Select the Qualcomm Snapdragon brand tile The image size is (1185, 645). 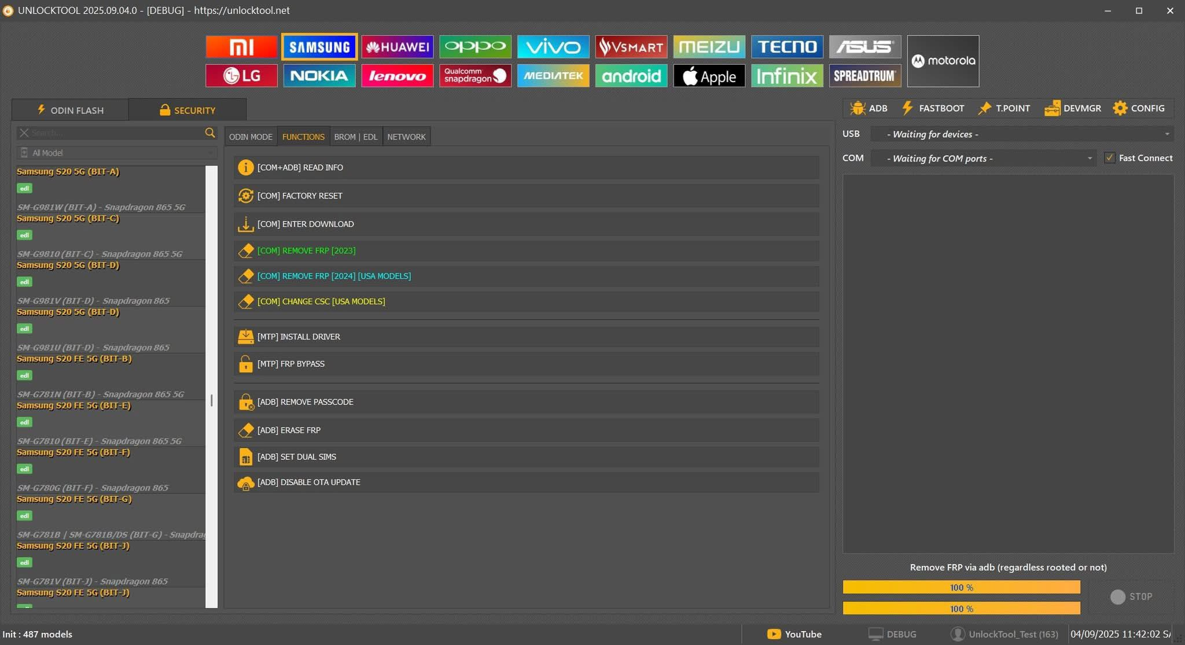pos(475,76)
